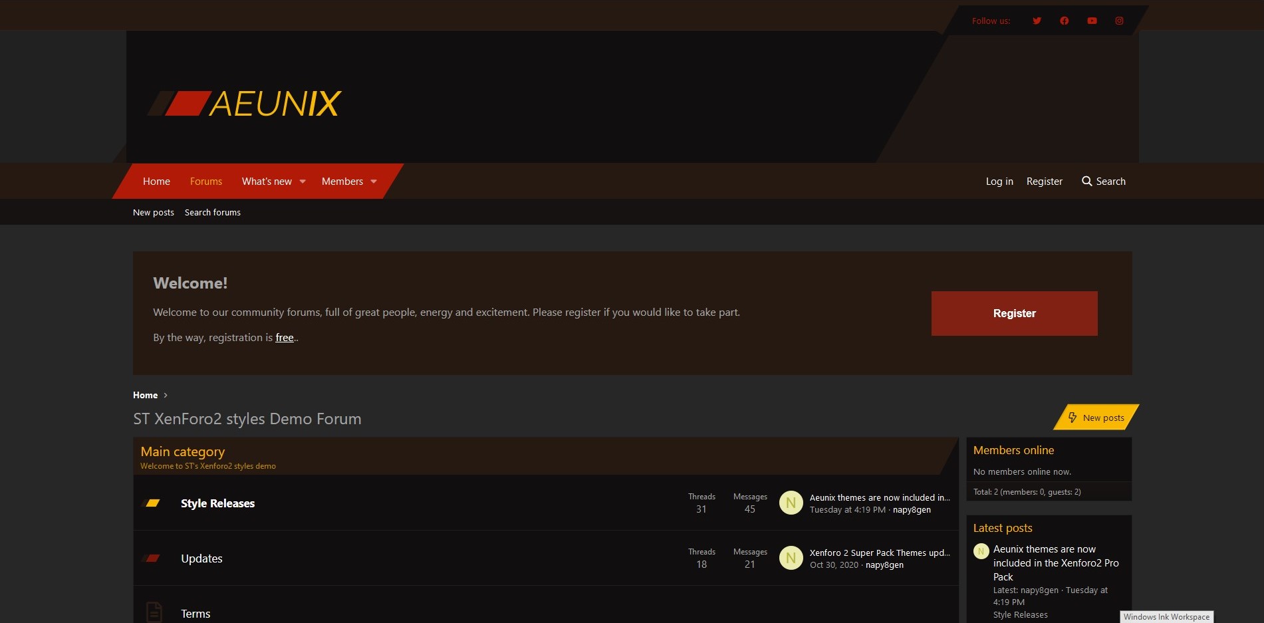The width and height of the screenshot is (1264, 623).
Task: Click the AEUNIX logo
Action: 244,104
